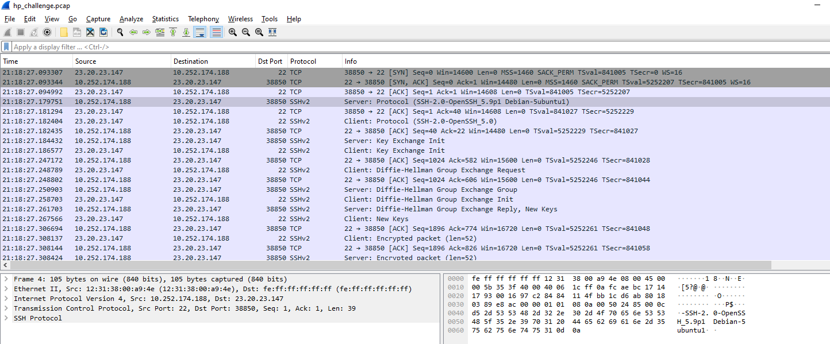Expand the Ethernet II details row
The height and width of the screenshot is (344, 830).
(6, 289)
